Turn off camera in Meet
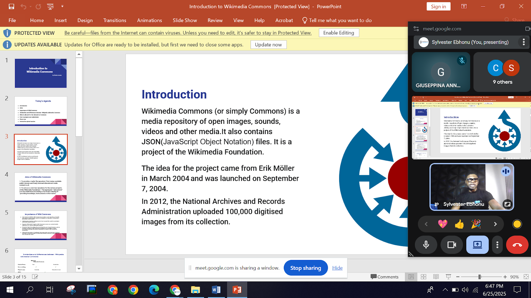This screenshot has height=298, width=531. (452, 245)
